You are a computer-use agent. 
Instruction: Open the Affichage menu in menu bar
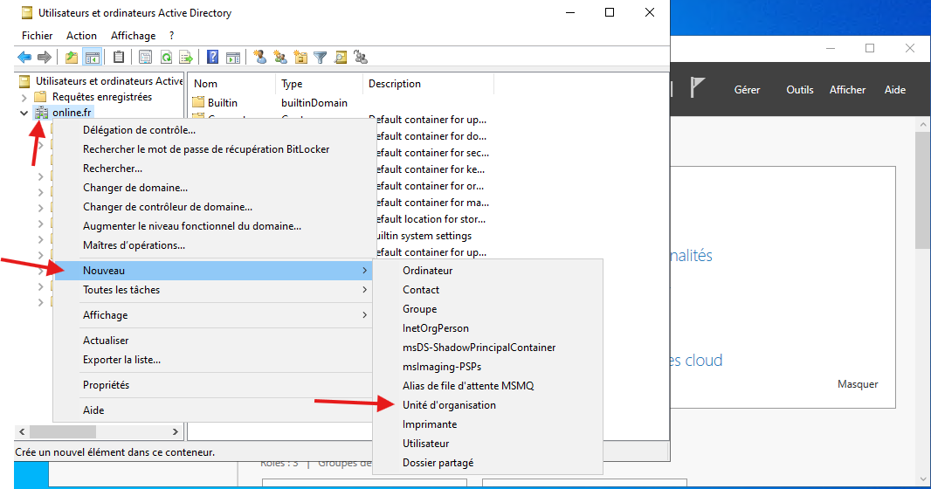pyautogui.click(x=133, y=36)
